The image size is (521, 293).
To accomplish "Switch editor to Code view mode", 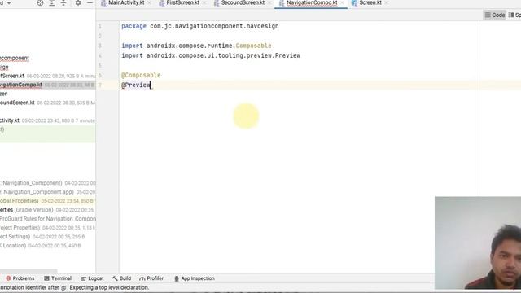I will 495,15.
